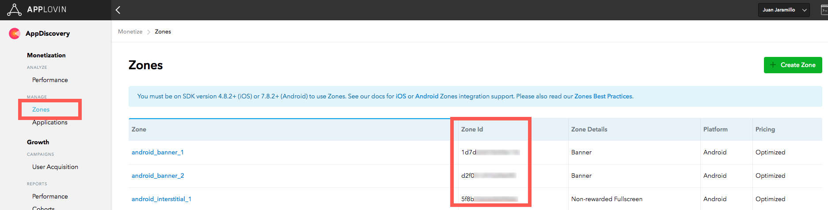Collapse the sidebar with the back chevron
The image size is (828, 210).
pyautogui.click(x=118, y=10)
